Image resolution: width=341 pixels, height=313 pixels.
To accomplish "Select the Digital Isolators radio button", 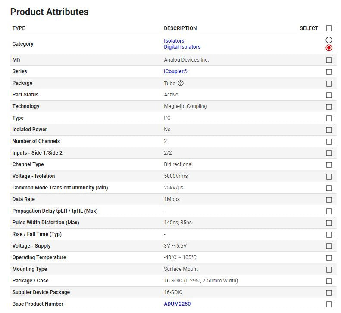I will (329, 47).
